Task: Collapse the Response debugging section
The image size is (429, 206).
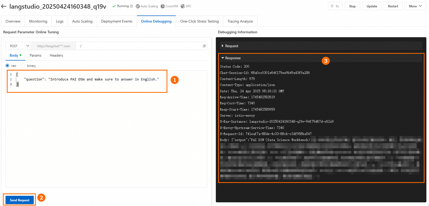Action: pos(321,58)
